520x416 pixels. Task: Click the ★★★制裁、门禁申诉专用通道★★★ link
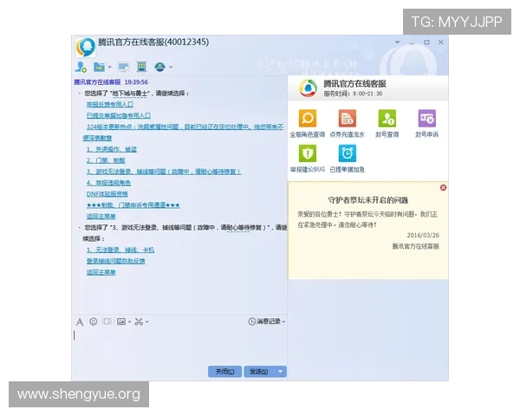[x=133, y=205]
